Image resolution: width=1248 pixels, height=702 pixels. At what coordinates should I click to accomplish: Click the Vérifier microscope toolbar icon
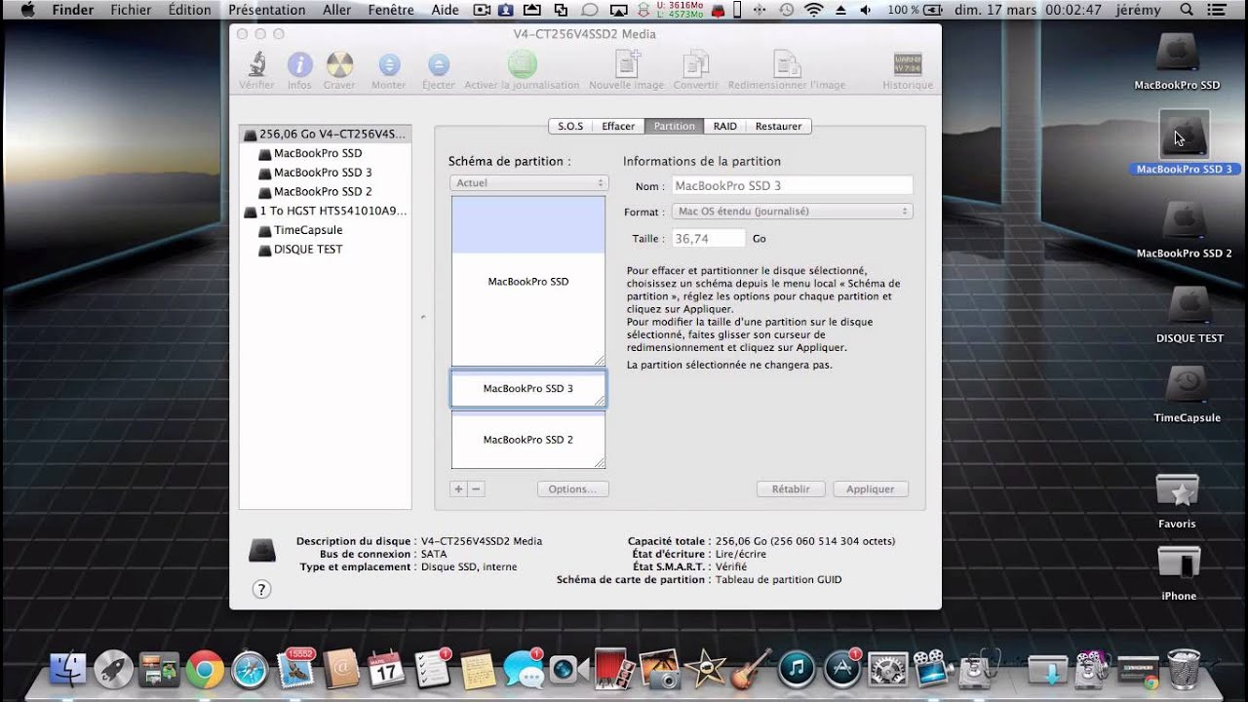[257, 65]
